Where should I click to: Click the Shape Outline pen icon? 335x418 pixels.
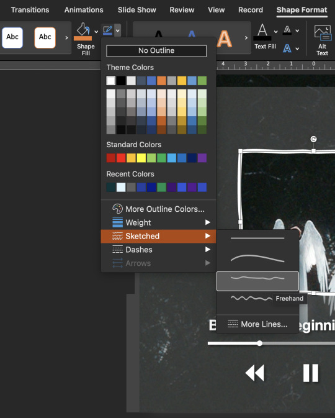107,30
